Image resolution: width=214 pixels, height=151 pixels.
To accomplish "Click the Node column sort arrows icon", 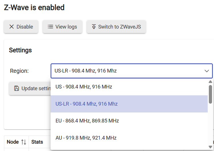I will coord(24,142).
